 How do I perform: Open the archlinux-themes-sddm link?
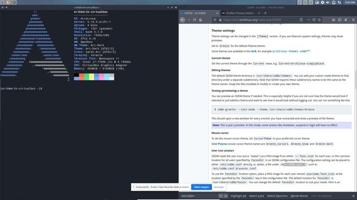click(x=290, y=51)
